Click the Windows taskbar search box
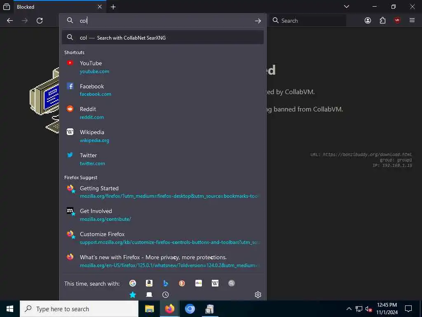422x317 pixels. pyautogui.click(x=79, y=309)
